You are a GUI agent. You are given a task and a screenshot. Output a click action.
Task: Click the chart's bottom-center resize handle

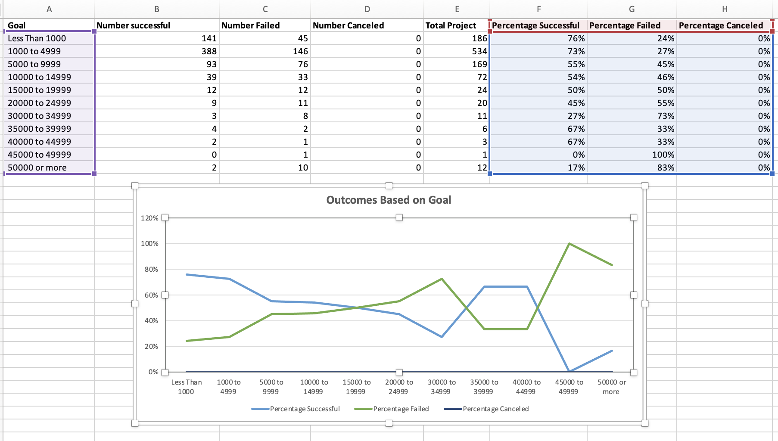tap(389, 424)
